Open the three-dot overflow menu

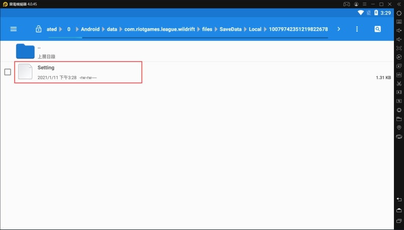(357, 29)
